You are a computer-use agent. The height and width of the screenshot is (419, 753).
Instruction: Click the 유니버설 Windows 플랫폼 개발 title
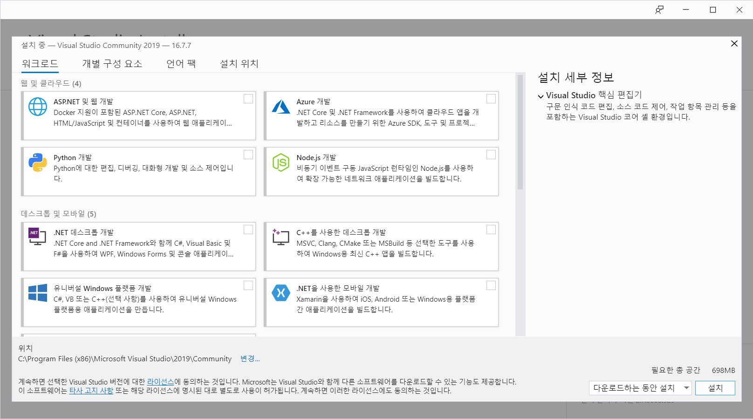(103, 288)
